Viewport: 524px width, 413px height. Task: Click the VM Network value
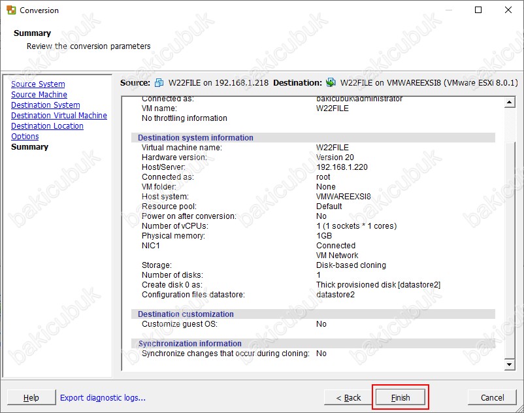coord(337,256)
